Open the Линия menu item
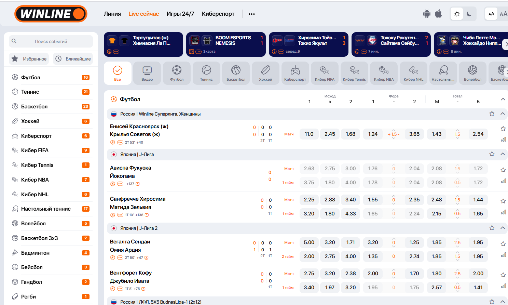508x305 pixels. (x=112, y=14)
